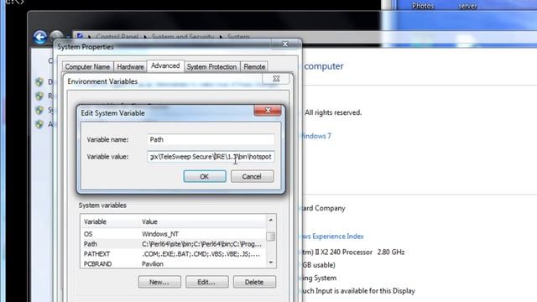Select the PATHEXT variable row
The width and height of the screenshot is (537, 302).
tap(173, 254)
